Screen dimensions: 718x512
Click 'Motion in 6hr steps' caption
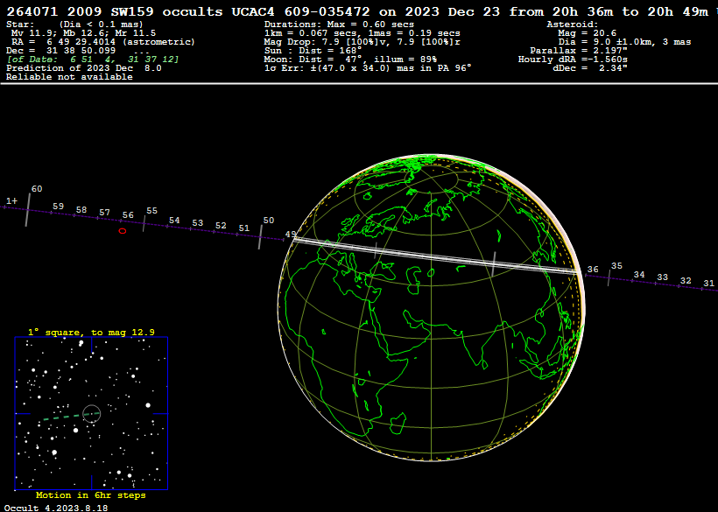coord(91,495)
